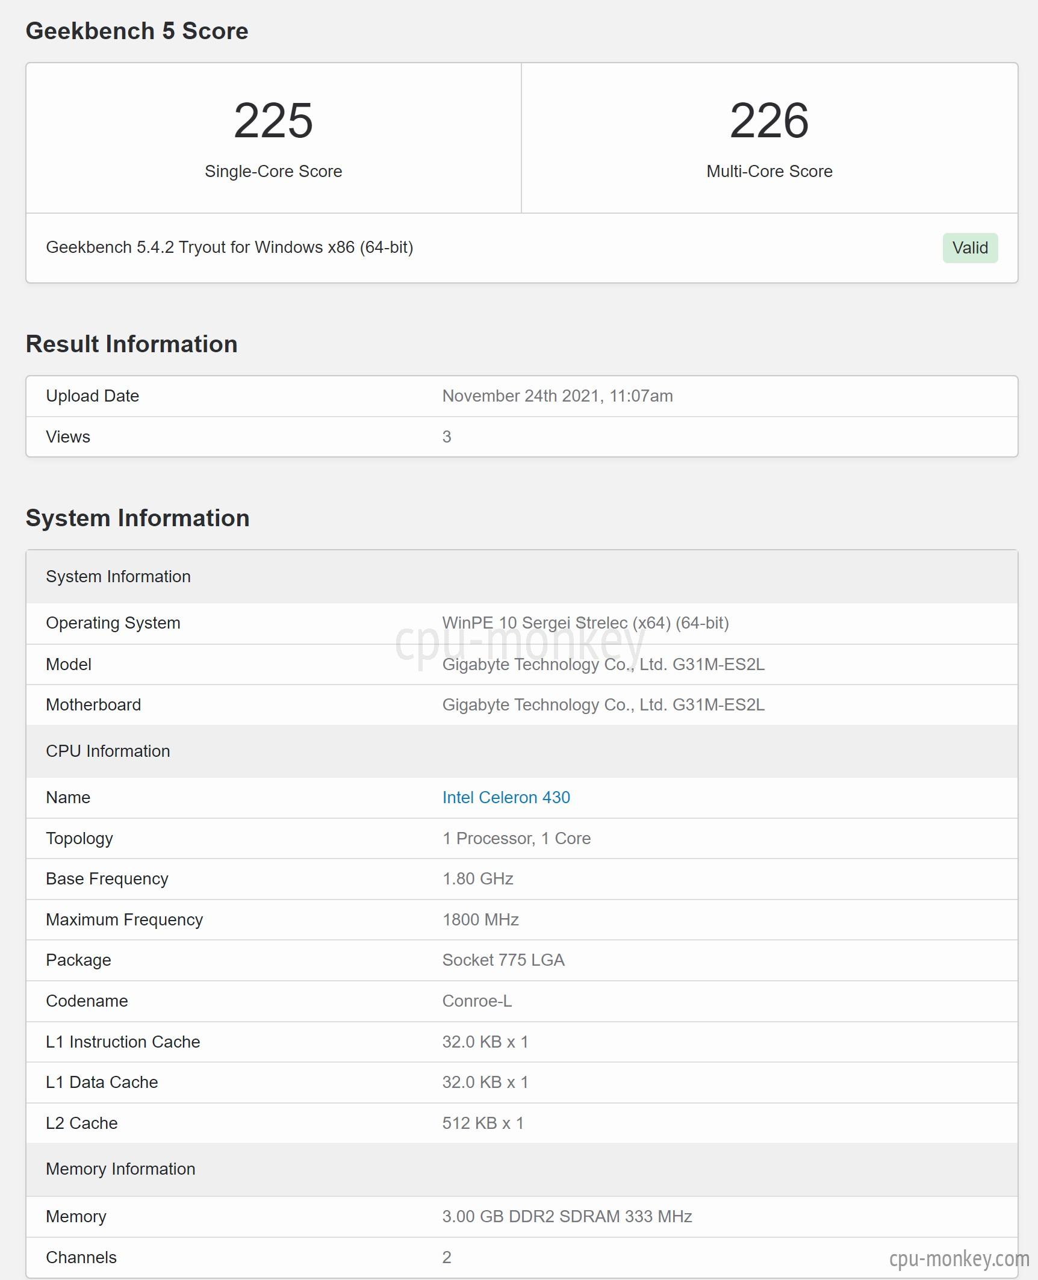Screen dimensions: 1038x1280
Task: Click the L1 Instruction Cache label
Action: click(x=123, y=1042)
